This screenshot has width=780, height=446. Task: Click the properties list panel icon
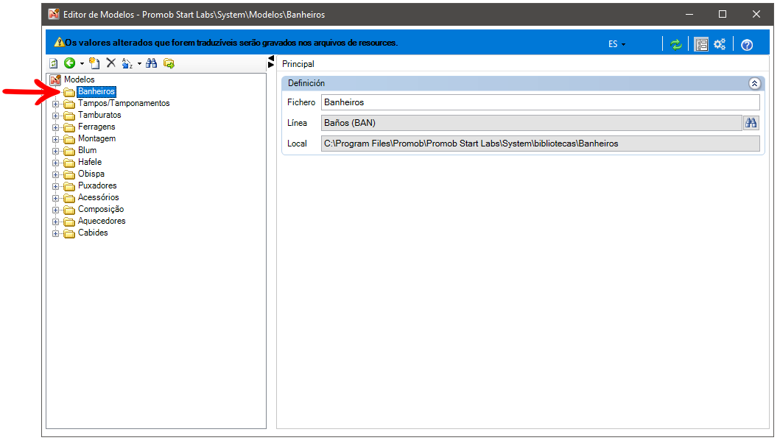701,44
